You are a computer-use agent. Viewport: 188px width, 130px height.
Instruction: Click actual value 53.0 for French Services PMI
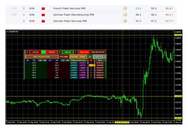138,8
